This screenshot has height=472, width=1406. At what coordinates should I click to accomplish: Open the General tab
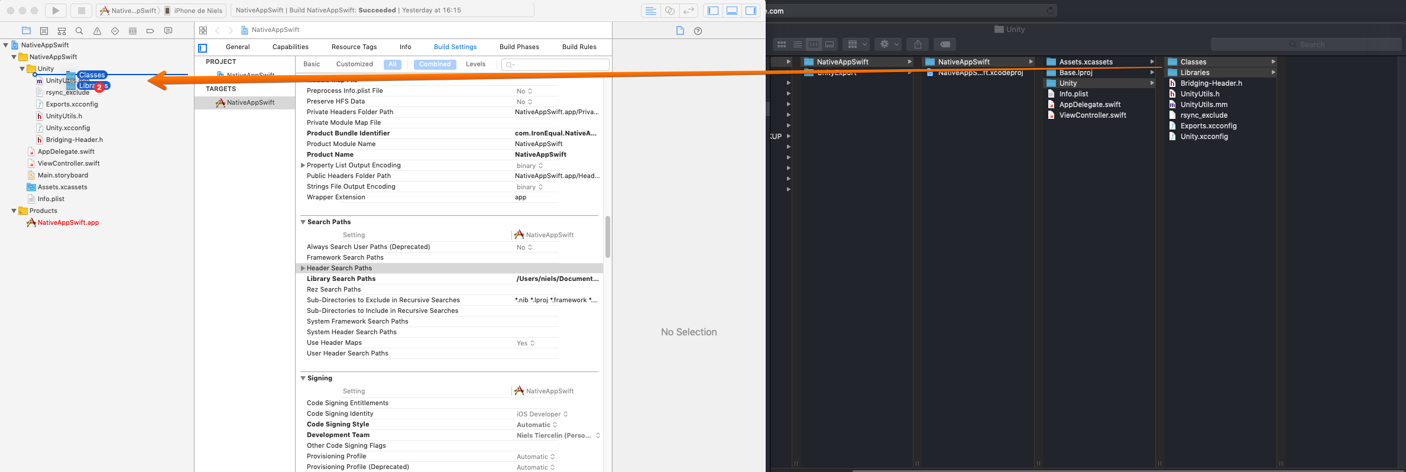(238, 47)
